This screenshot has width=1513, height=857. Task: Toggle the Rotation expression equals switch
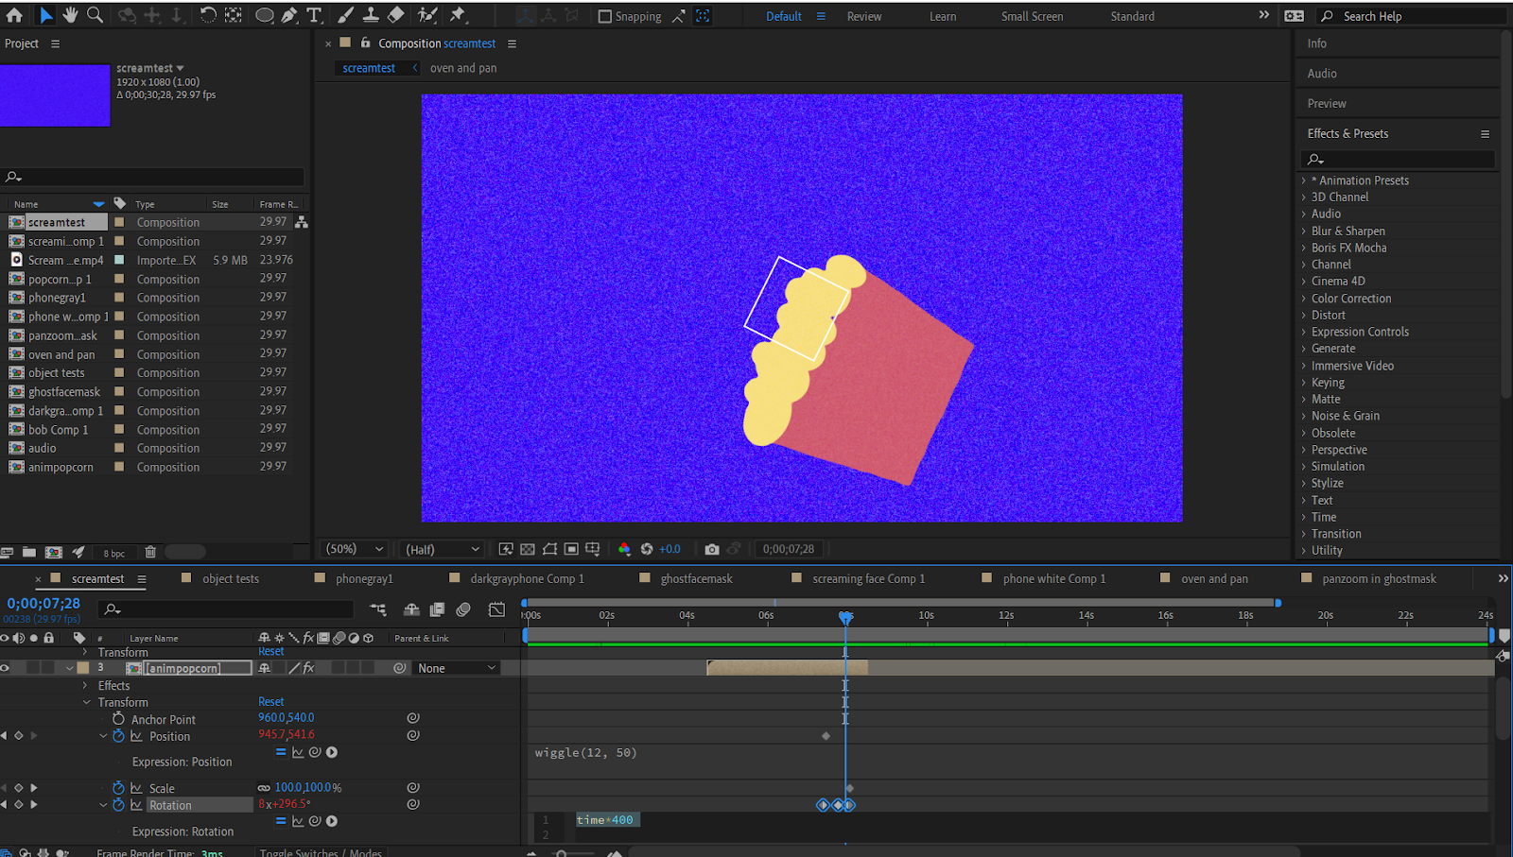pos(280,821)
